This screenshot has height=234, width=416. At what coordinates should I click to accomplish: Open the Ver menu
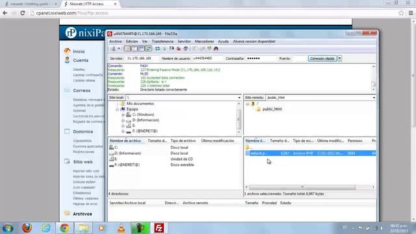pyautogui.click(x=144, y=42)
